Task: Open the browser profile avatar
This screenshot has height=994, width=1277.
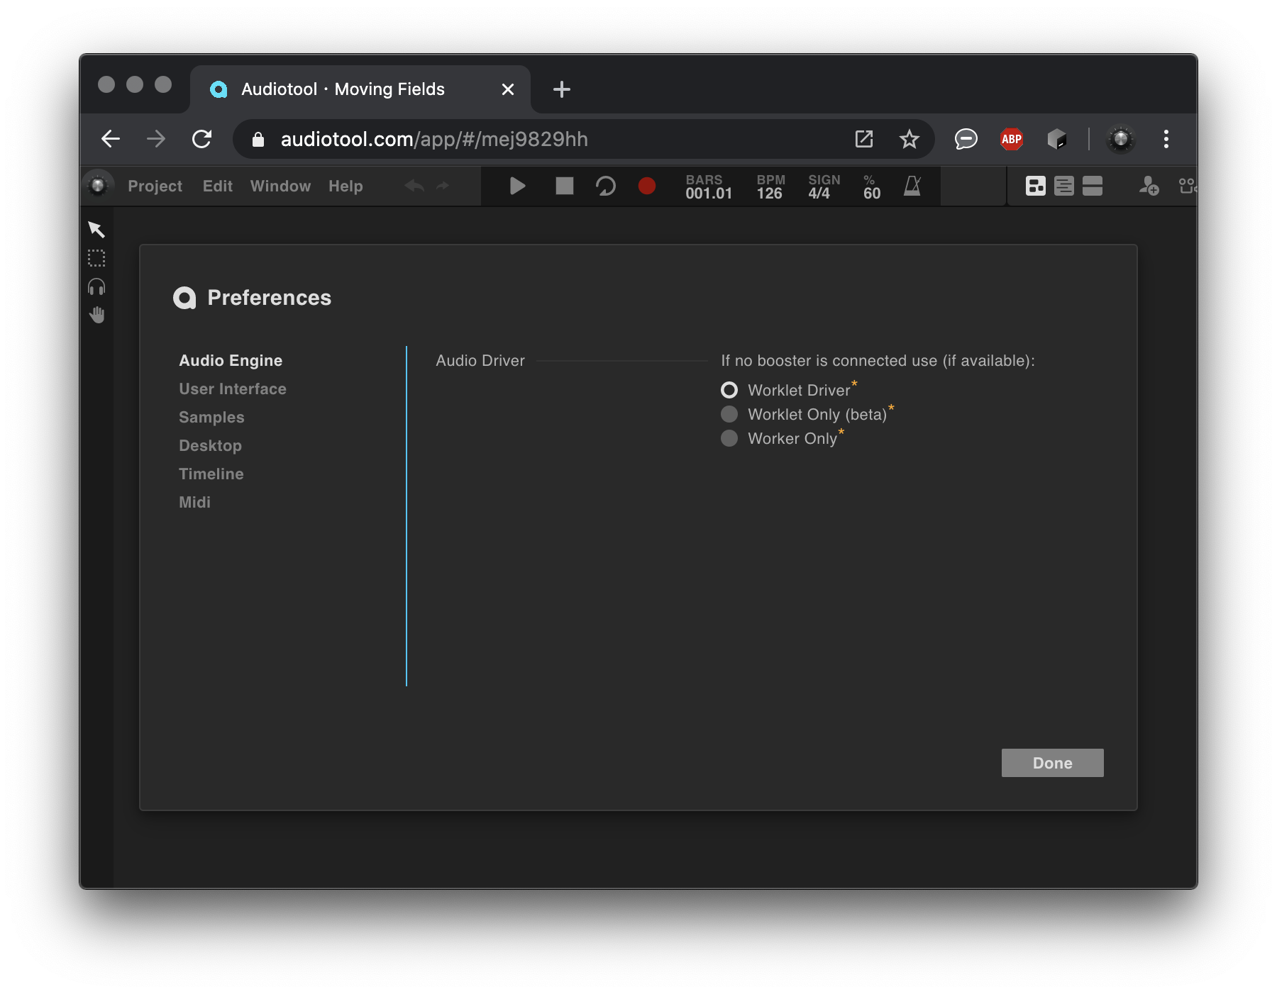Action: pyautogui.click(x=1121, y=139)
